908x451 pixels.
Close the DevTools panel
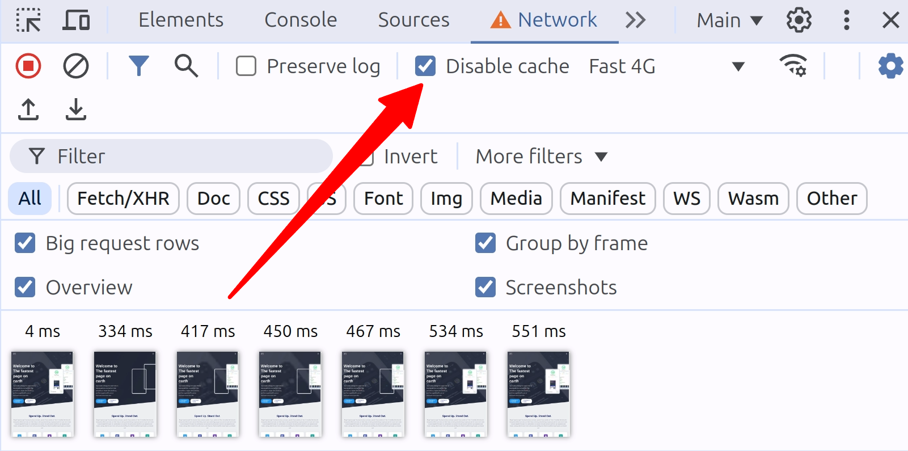(x=890, y=20)
